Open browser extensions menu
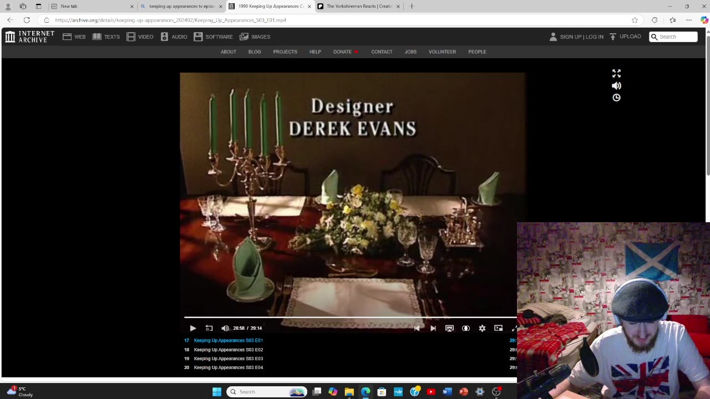This screenshot has height=399, width=710. pos(655,20)
